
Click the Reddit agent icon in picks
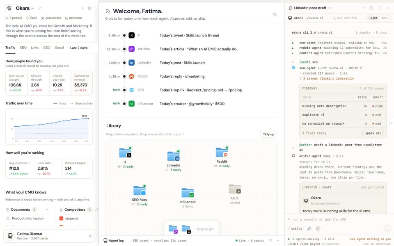(131, 76)
